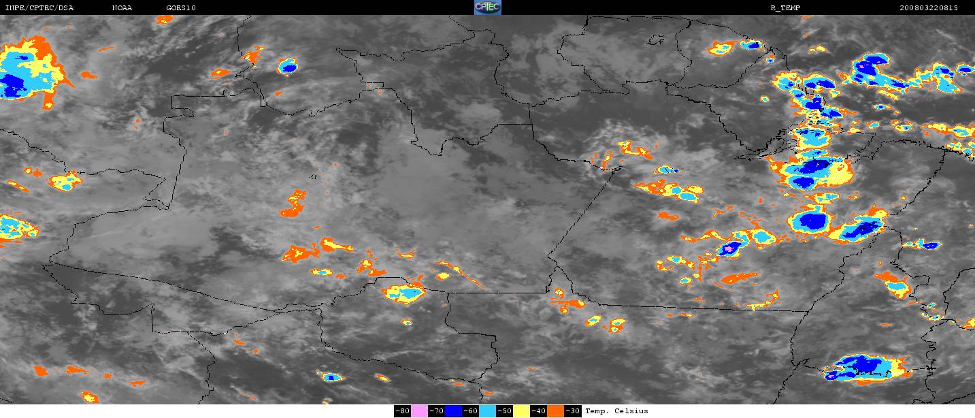Click the dark blue legend swatch beside -70

coord(454,411)
